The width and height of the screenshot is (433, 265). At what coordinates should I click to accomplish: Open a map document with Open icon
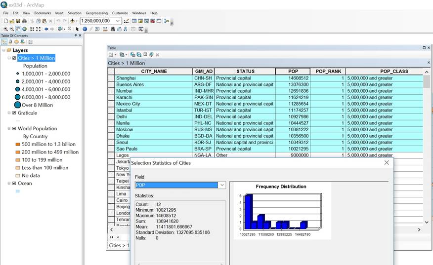tap(12, 21)
